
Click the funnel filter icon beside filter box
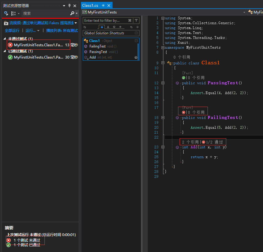click(x=136, y=21)
